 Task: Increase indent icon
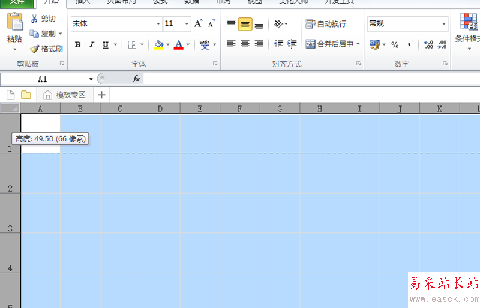coord(292,44)
